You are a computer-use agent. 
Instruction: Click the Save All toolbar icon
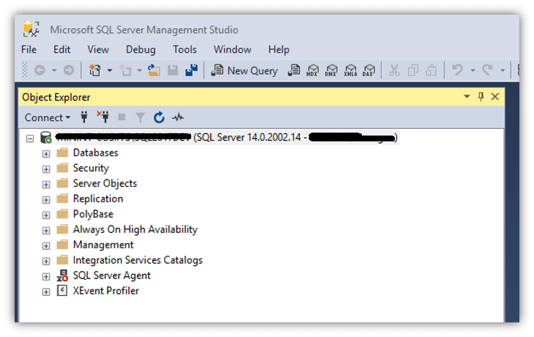(x=191, y=70)
